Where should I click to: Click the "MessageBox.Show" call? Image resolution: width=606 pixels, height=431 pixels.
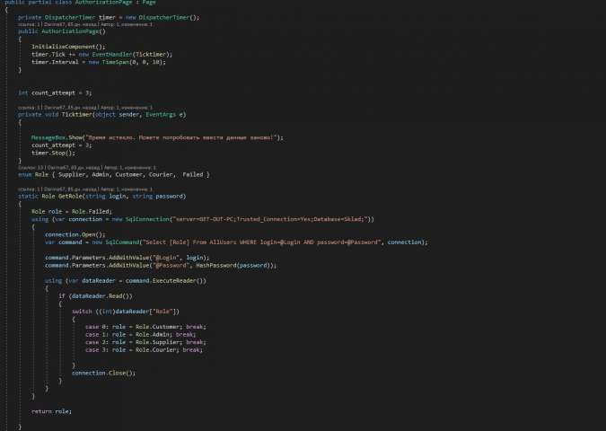pyautogui.click(x=57, y=137)
